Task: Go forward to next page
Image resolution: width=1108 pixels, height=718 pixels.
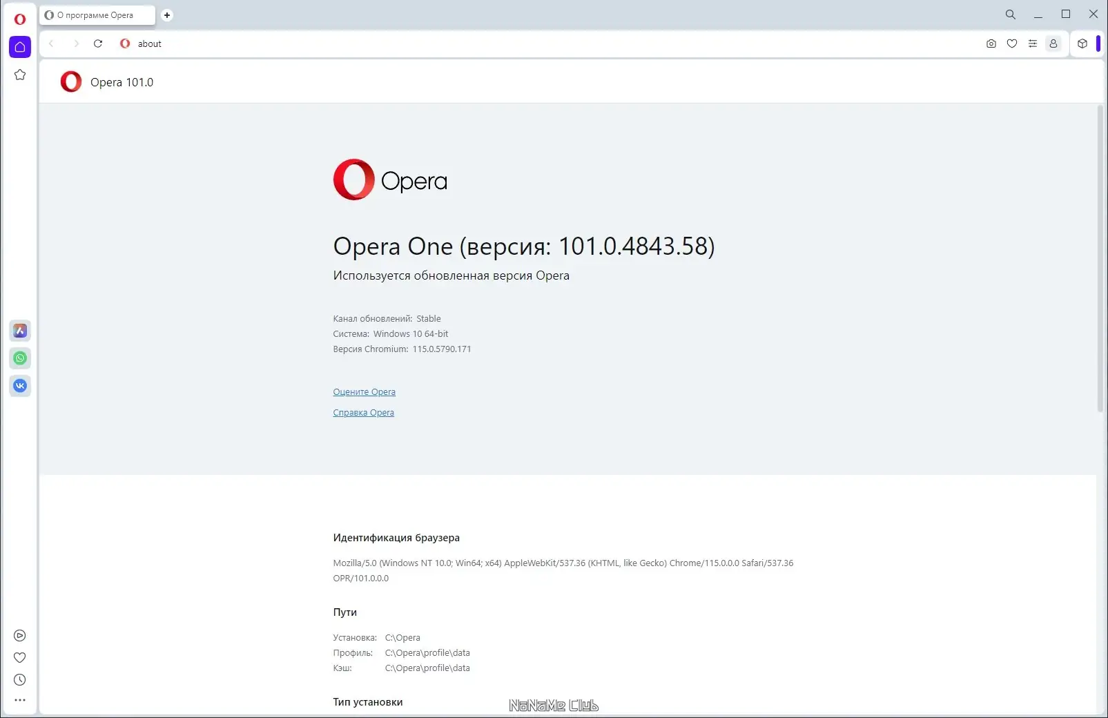Action: (x=76, y=43)
